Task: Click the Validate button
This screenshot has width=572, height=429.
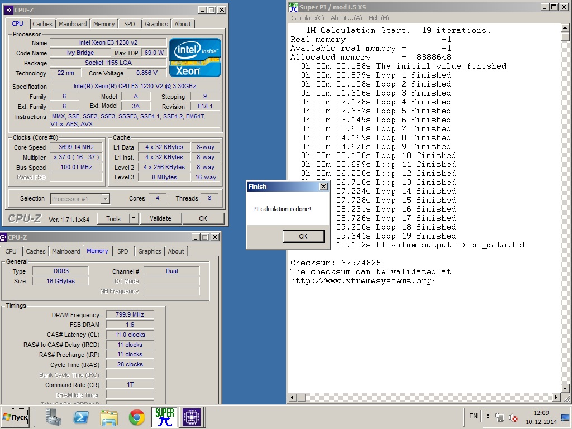Action: [160, 218]
